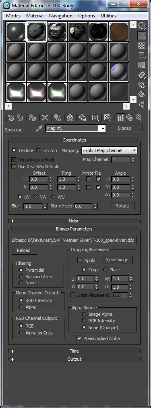Toggle the Video Color Check icon

pos(141,65)
